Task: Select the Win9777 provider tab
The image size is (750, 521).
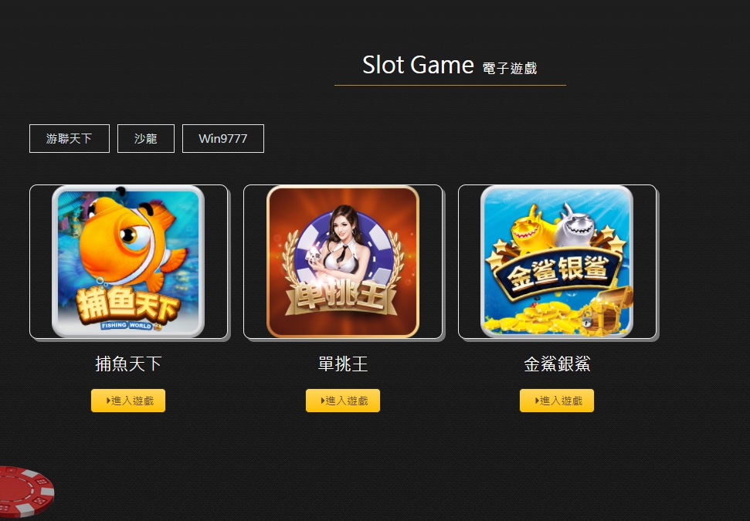Action: pyautogui.click(x=223, y=139)
